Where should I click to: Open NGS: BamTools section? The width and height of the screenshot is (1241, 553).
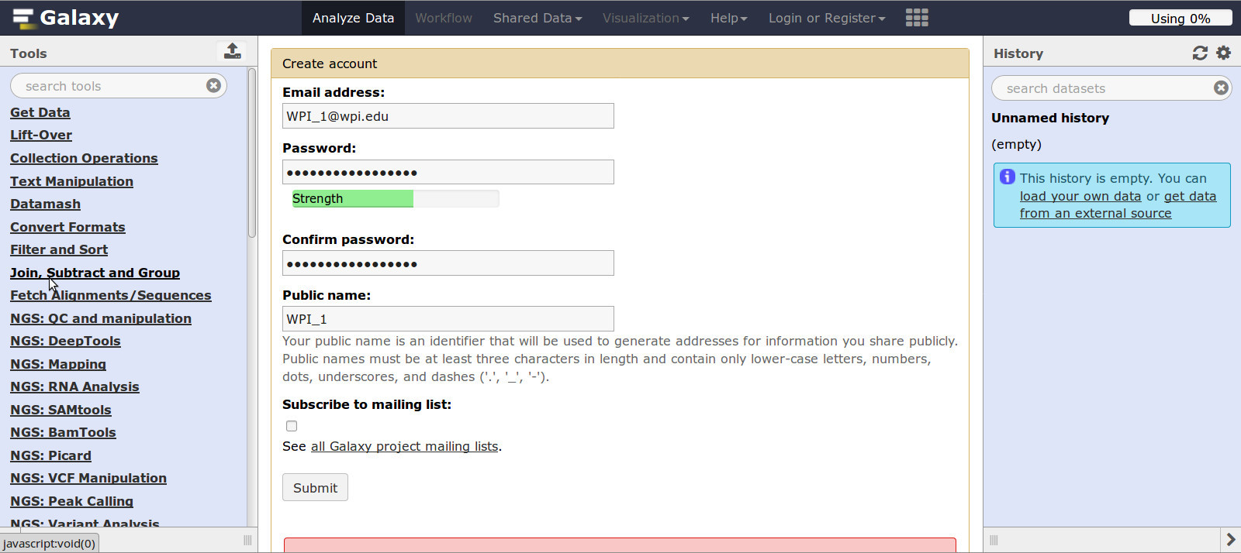click(63, 432)
